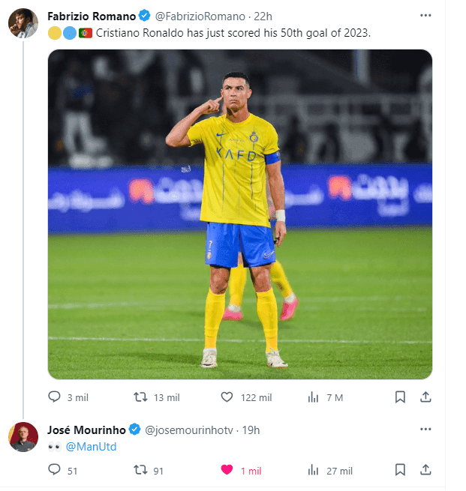This screenshot has height=491, width=466.
Task: Click Fabrizio Romano's profile avatar
Action: coord(23,23)
